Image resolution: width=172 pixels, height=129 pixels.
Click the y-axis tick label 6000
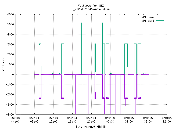click(x=10, y=14)
